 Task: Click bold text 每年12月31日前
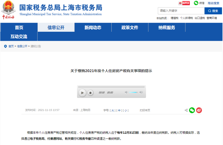tap(128, 133)
